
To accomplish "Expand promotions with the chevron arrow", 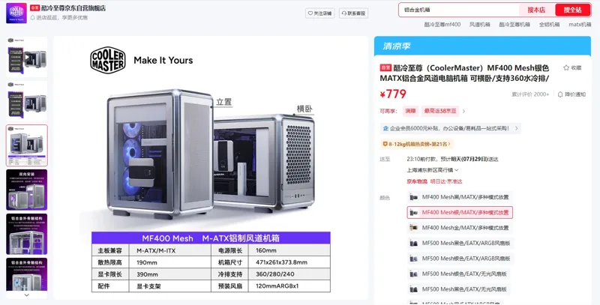I will [463, 111].
